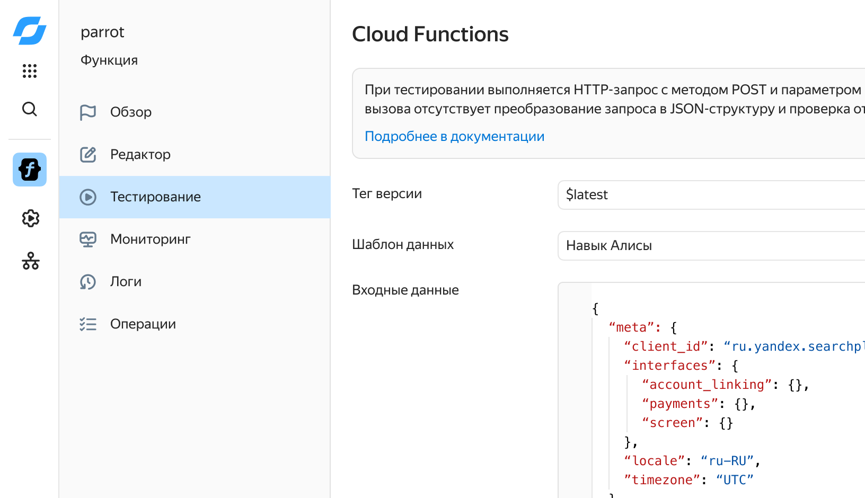Click the flag icon beside Обзор
Image resolution: width=865 pixels, height=498 pixels.
click(x=88, y=112)
